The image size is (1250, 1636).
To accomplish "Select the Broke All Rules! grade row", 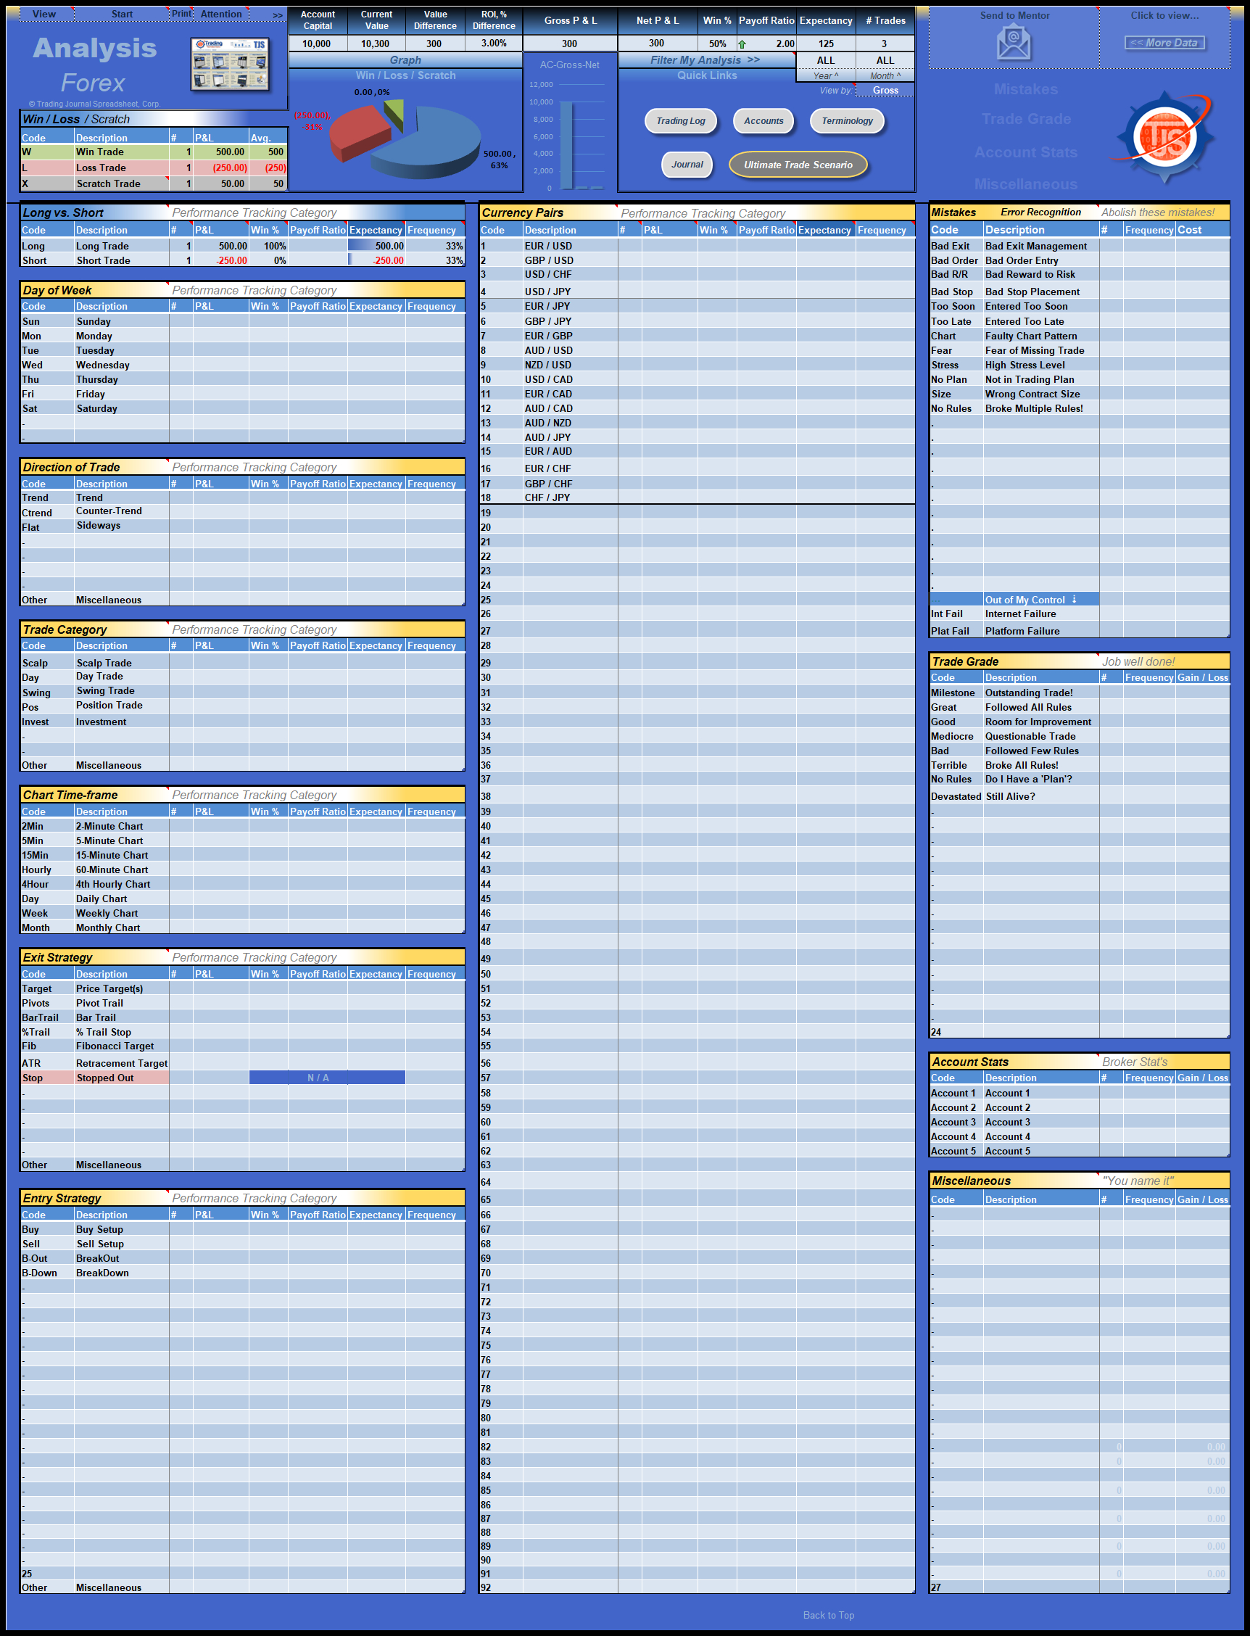I will pyautogui.click(x=1079, y=765).
